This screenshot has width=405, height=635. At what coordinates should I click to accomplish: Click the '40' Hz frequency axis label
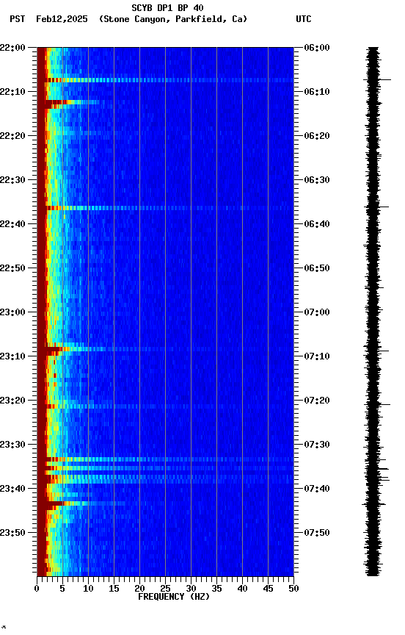click(x=243, y=589)
